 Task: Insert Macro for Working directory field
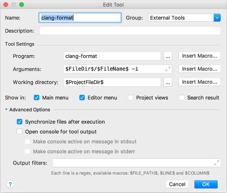click(199, 82)
